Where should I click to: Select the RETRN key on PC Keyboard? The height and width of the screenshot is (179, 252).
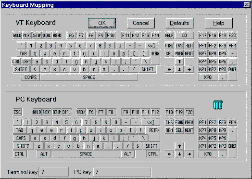coord(154,134)
